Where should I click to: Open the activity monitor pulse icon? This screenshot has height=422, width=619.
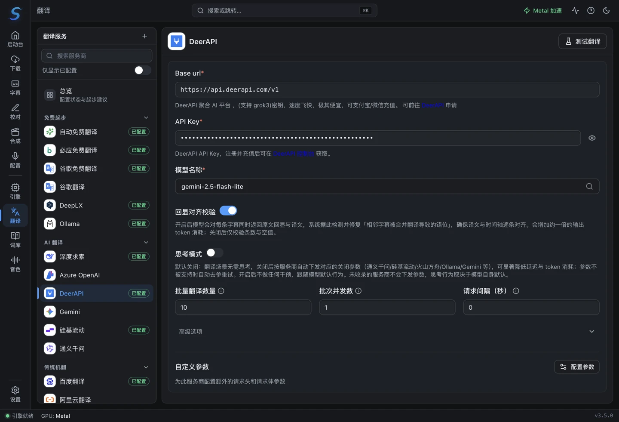tap(575, 10)
